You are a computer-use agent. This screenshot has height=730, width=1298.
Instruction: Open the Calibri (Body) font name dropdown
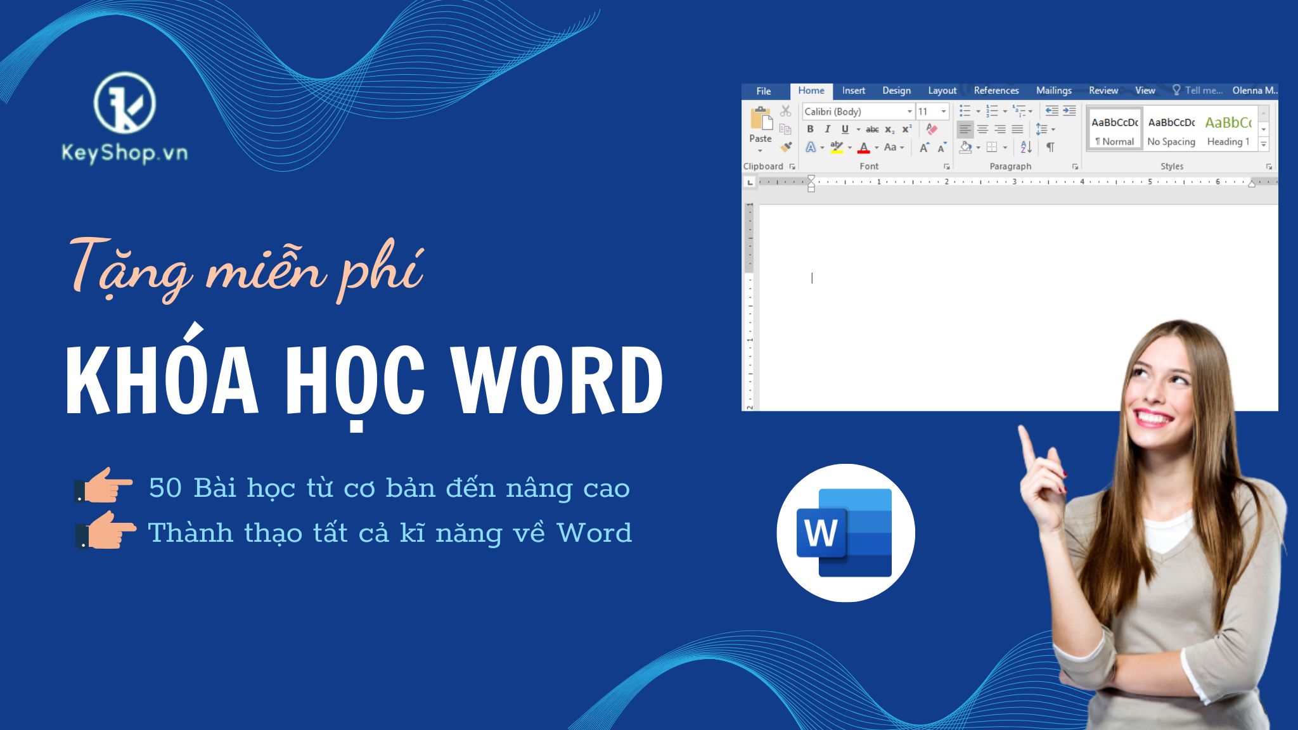[x=909, y=112]
